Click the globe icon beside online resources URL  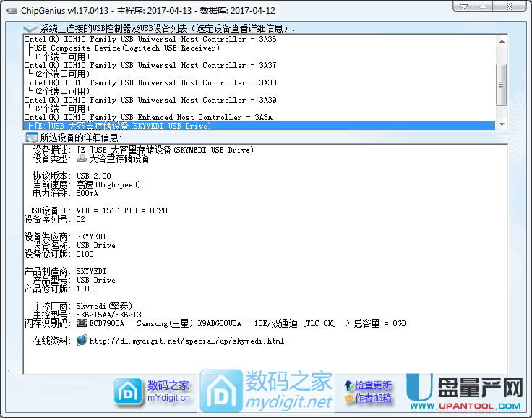point(82,340)
